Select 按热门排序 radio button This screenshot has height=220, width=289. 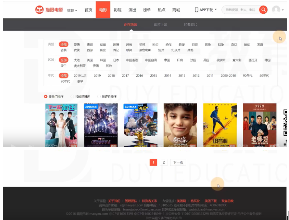coord(46,96)
